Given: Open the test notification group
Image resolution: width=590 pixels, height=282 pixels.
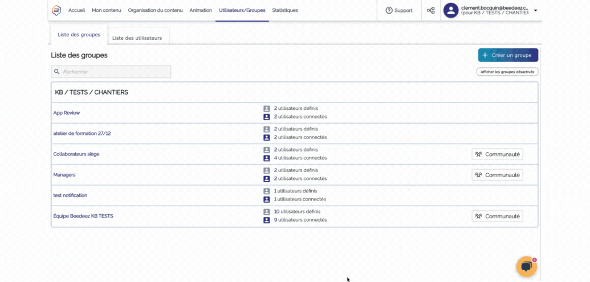Looking at the screenshot, I should tap(70, 195).
